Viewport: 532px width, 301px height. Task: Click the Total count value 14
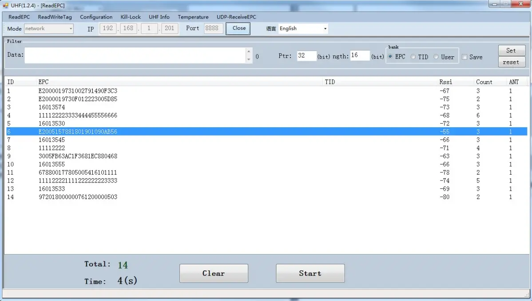click(x=123, y=265)
